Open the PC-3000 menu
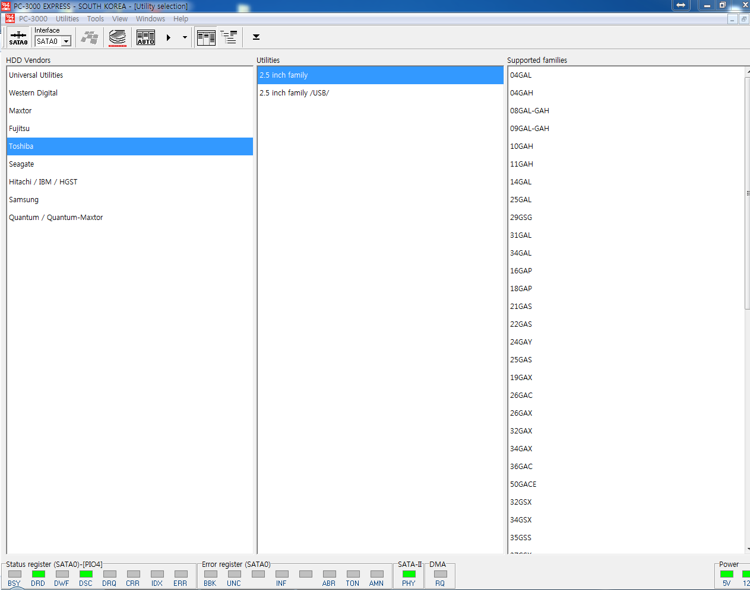This screenshot has width=750, height=590. (x=33, y=19)
